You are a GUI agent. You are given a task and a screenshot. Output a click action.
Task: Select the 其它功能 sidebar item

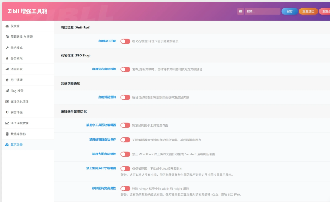(28, 145)
